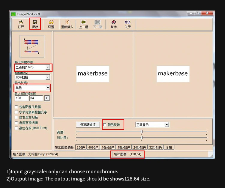Image resolution: width=225 pixels, height=188 pixels.
Task: Click the 对比度 contrast slider handle
Action: [x=142, y=138]
